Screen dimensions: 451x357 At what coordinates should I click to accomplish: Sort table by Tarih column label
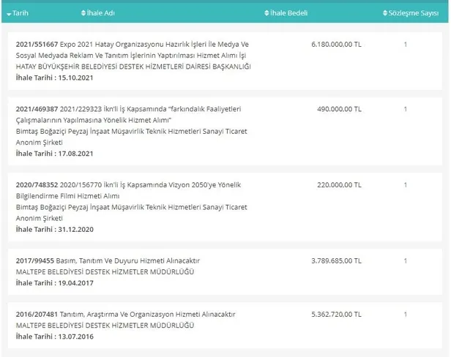pos(22,13)
